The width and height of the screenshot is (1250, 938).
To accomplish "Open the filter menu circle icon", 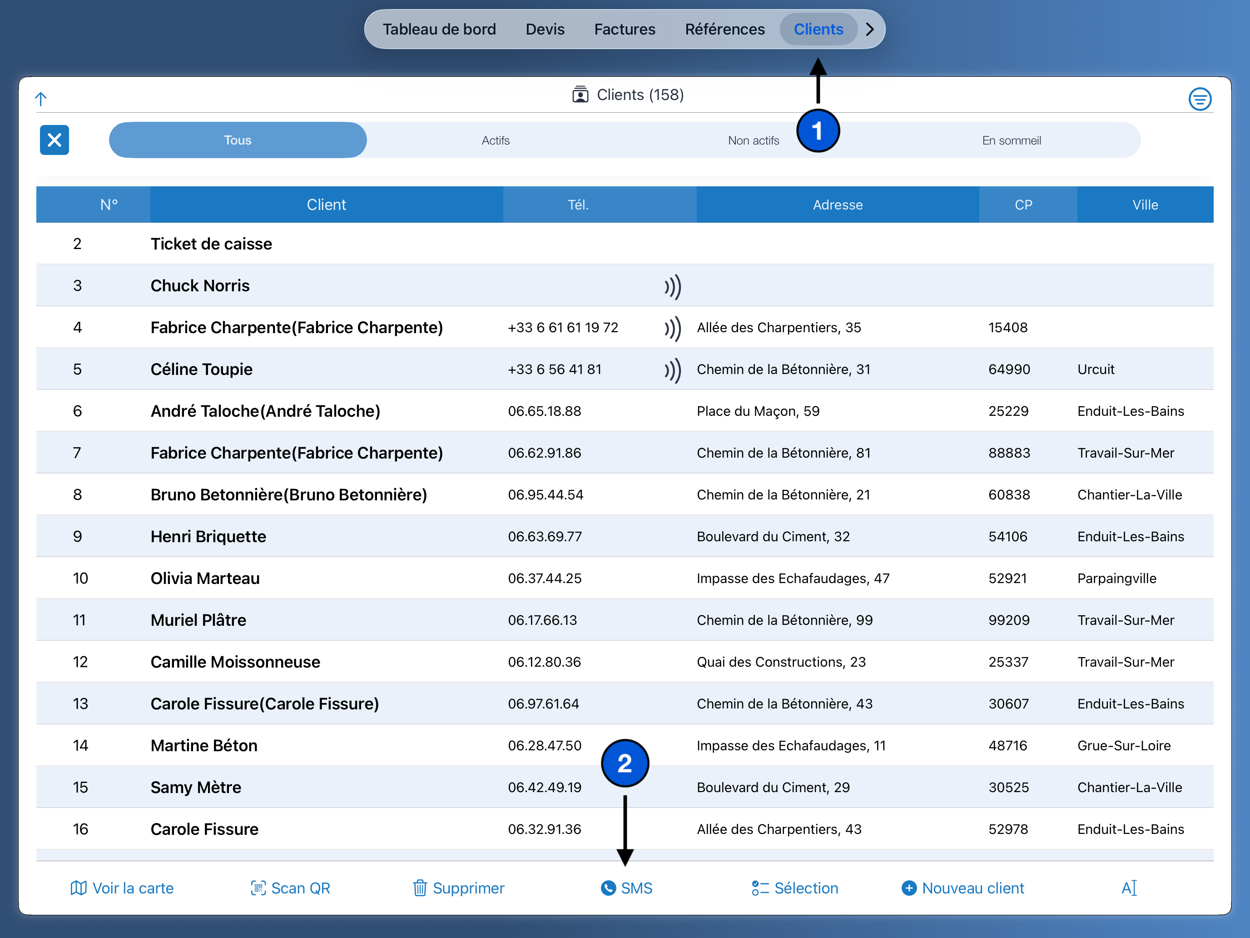I will tap(1199, 99).
